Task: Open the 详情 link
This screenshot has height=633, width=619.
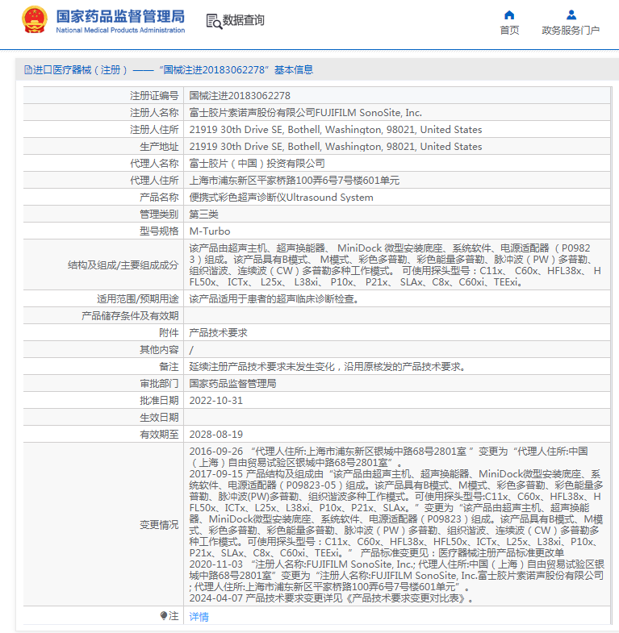Action: pyautogui.click(x=199, y=616)
